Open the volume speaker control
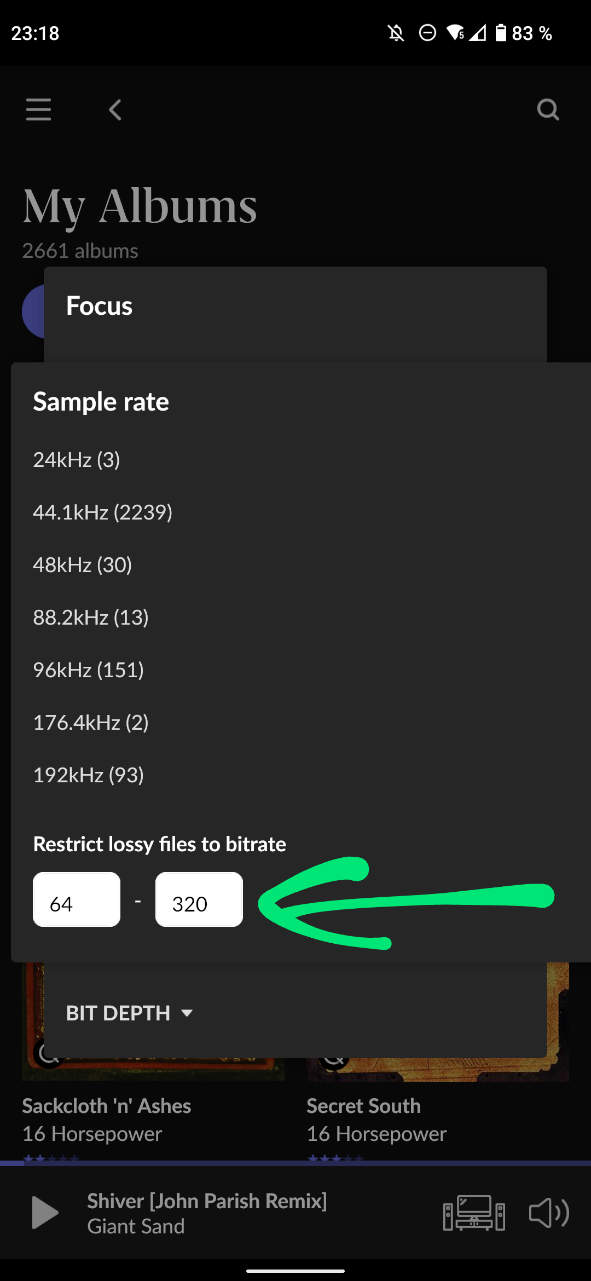 [549, 1213]
